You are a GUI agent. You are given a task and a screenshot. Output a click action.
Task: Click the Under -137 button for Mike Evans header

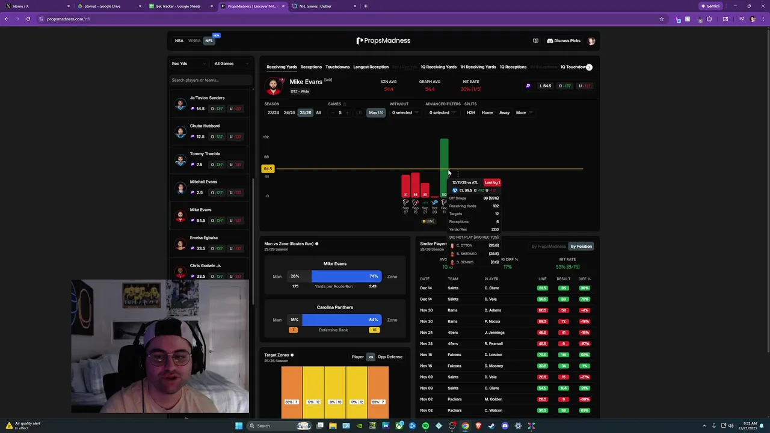(x=585, y=86)
